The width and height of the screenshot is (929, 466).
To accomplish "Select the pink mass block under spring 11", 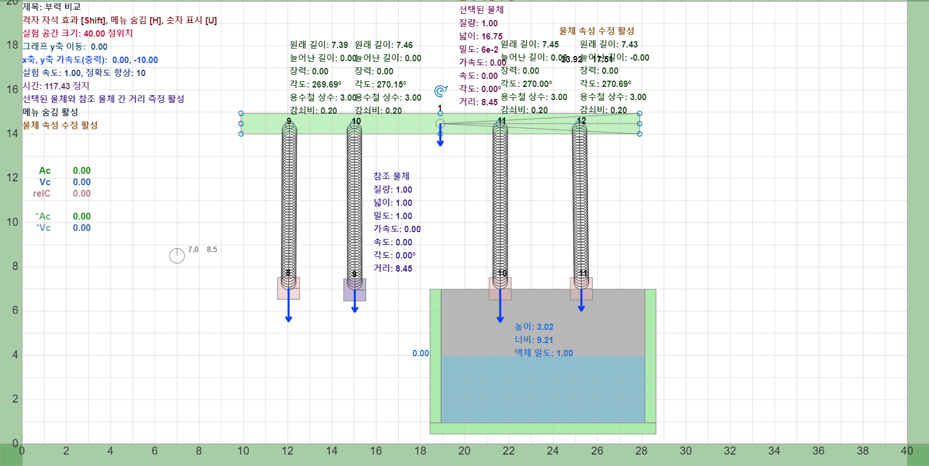I will point(500,289).
